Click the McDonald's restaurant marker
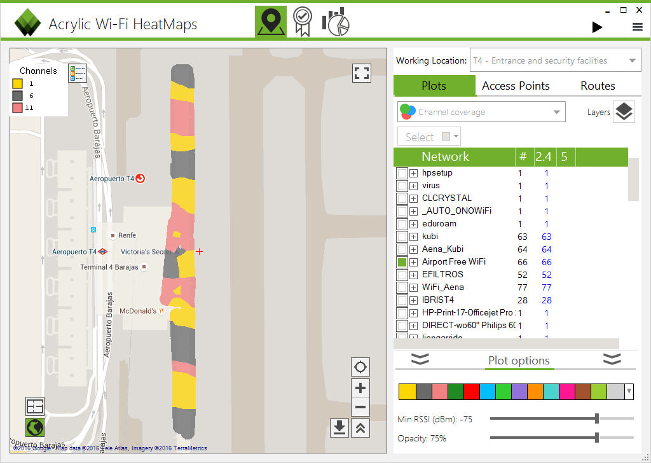 [x=162, y=310]
